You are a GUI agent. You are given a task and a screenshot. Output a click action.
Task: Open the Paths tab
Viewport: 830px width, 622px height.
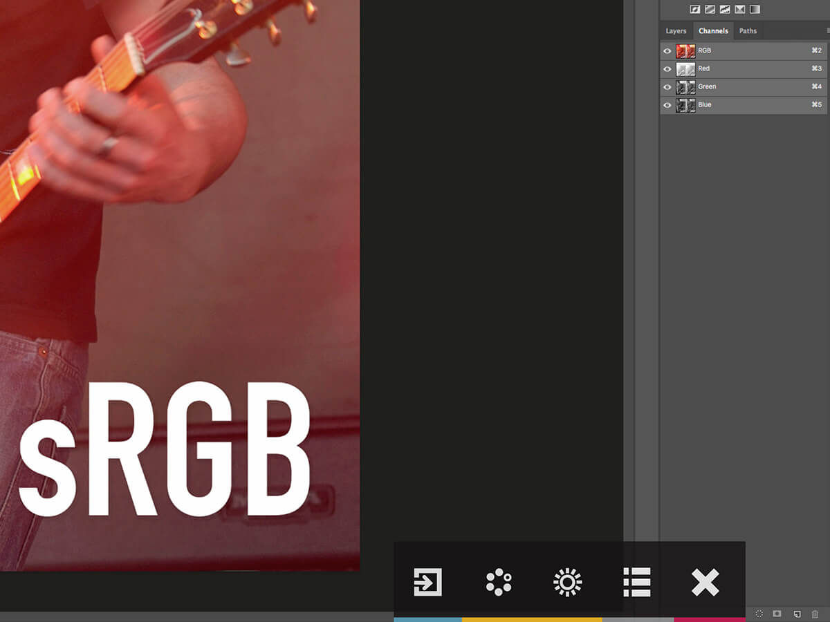748,30
